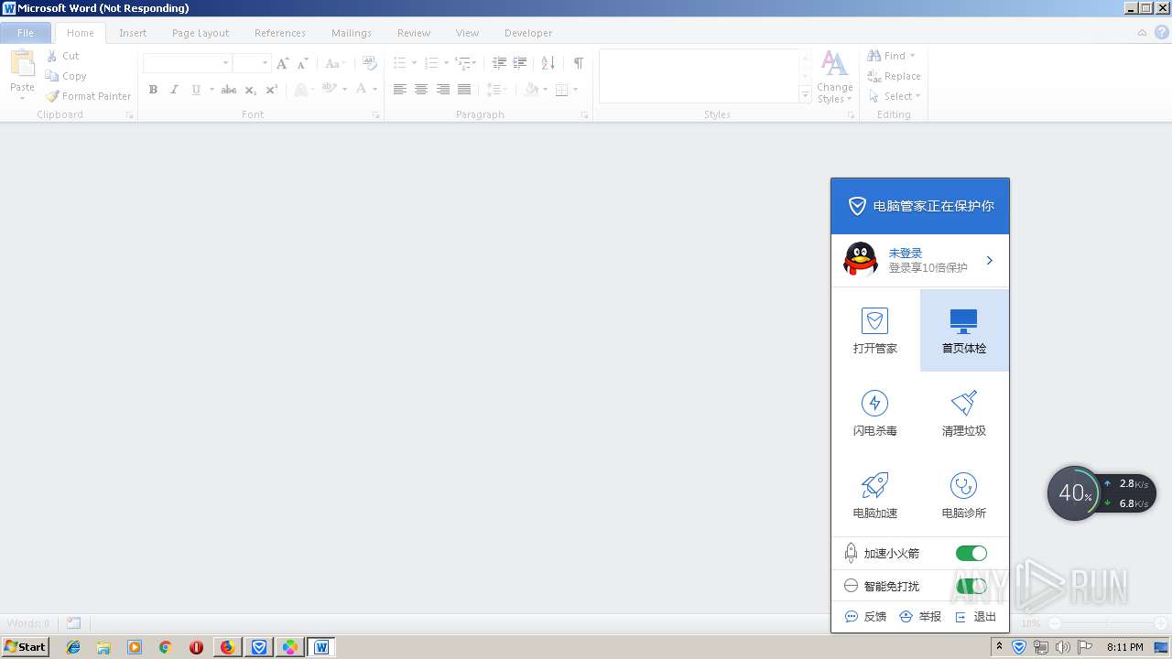1172x659 pixels.
Task: Switch to Review tab
Action: point(414,33)
